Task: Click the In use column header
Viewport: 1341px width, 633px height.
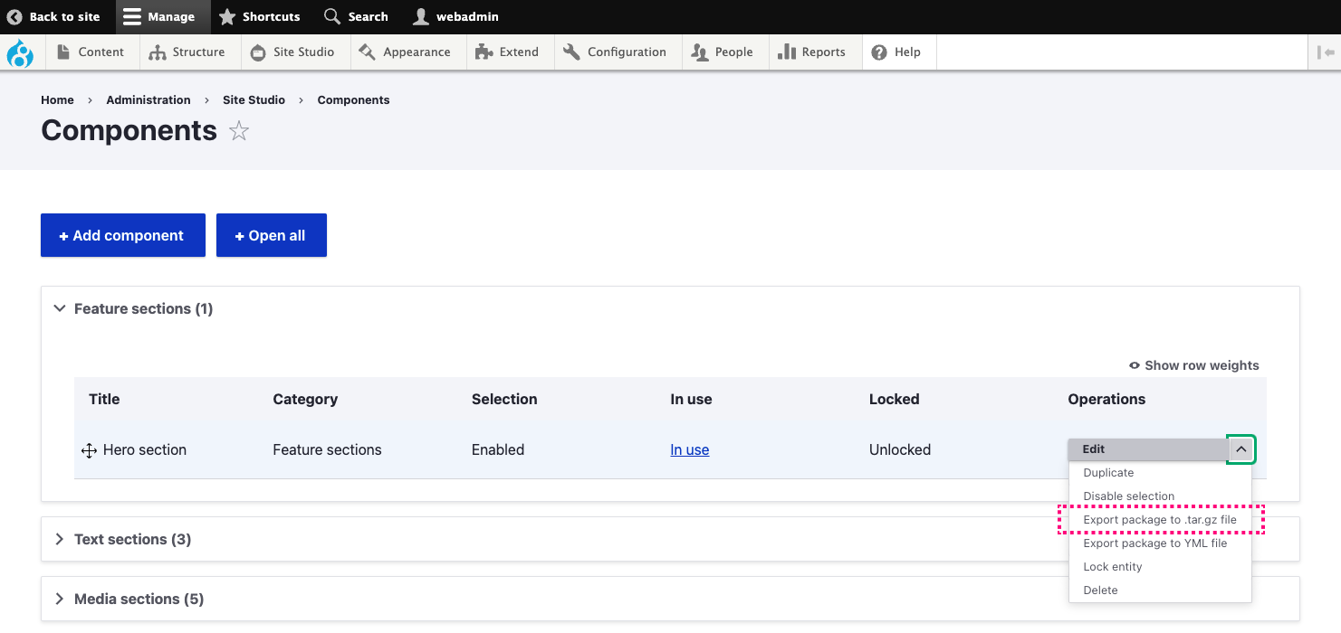Action: (x=691, y=400)
